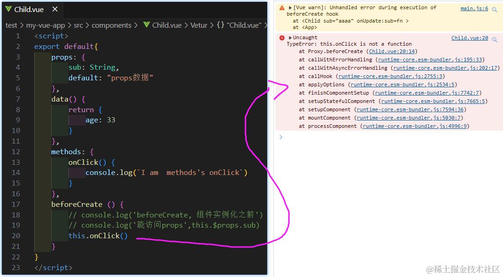Open the runtime-core.esm-bundler.js:7742:7 link
Image resolution: width=503 pixels, height=277 pixels.
point(427,93)
